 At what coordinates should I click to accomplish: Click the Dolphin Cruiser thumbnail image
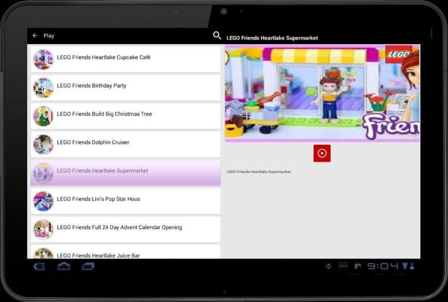[43, 144]
